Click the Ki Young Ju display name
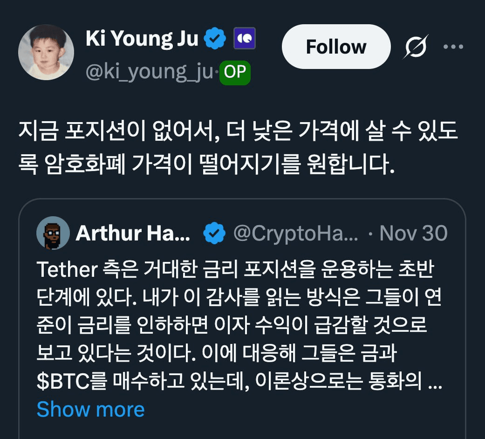 coord(142,40)
